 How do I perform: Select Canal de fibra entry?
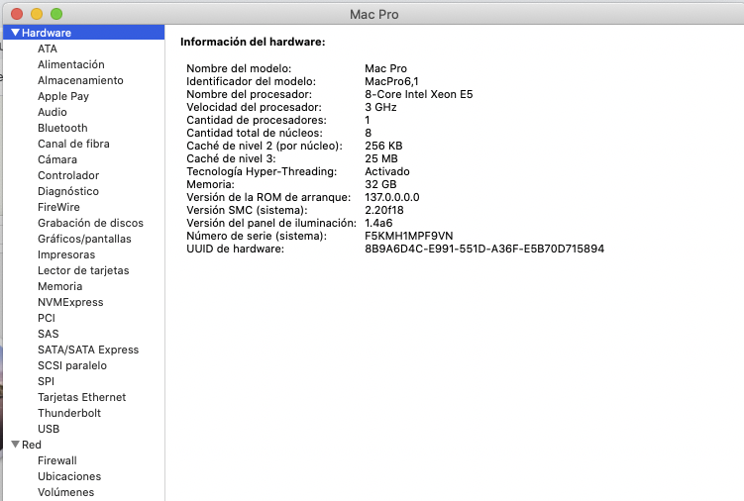(x=73, y=144)
